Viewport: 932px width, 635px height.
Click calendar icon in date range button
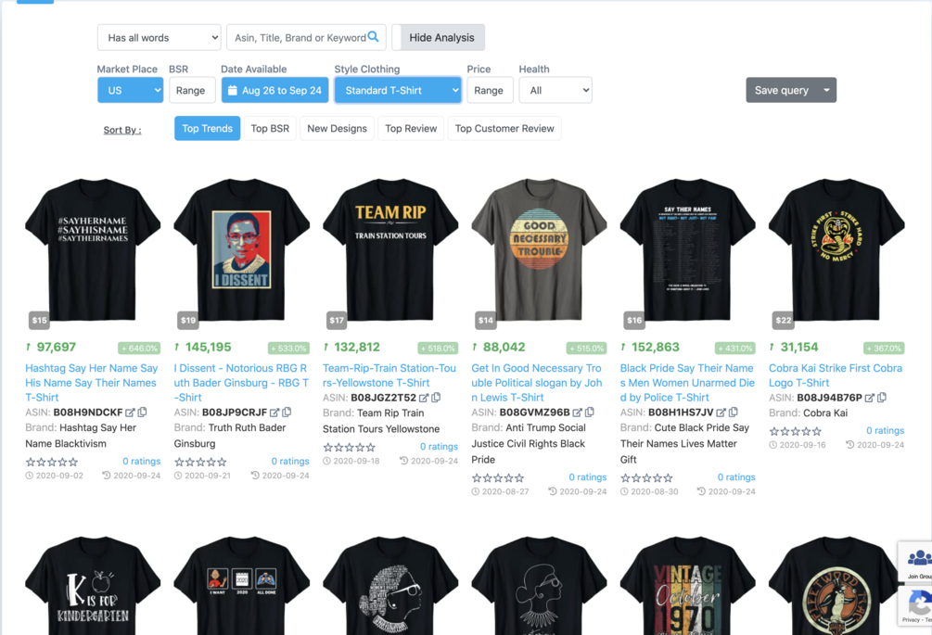click(x=233, y=90)
